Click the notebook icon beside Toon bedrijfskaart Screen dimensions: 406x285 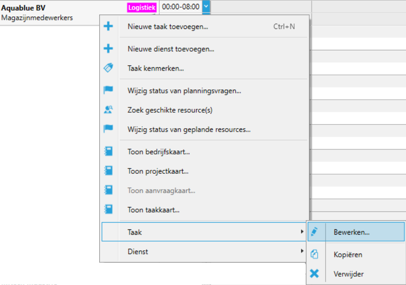(108, 151)
